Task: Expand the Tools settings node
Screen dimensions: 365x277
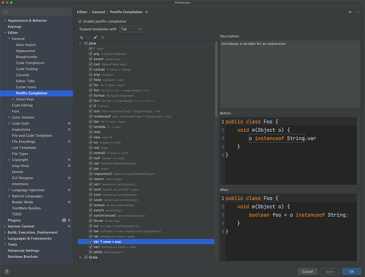Action: coord(5,245)
